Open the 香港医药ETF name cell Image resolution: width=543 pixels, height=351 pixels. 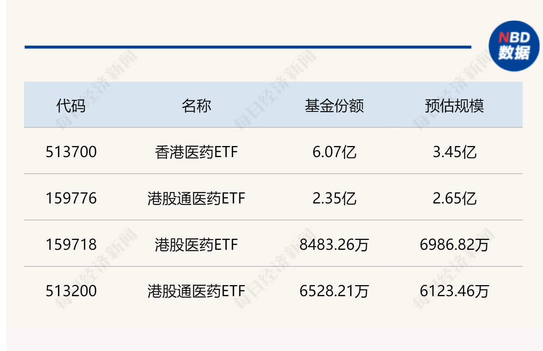click(x=196, y=152)
